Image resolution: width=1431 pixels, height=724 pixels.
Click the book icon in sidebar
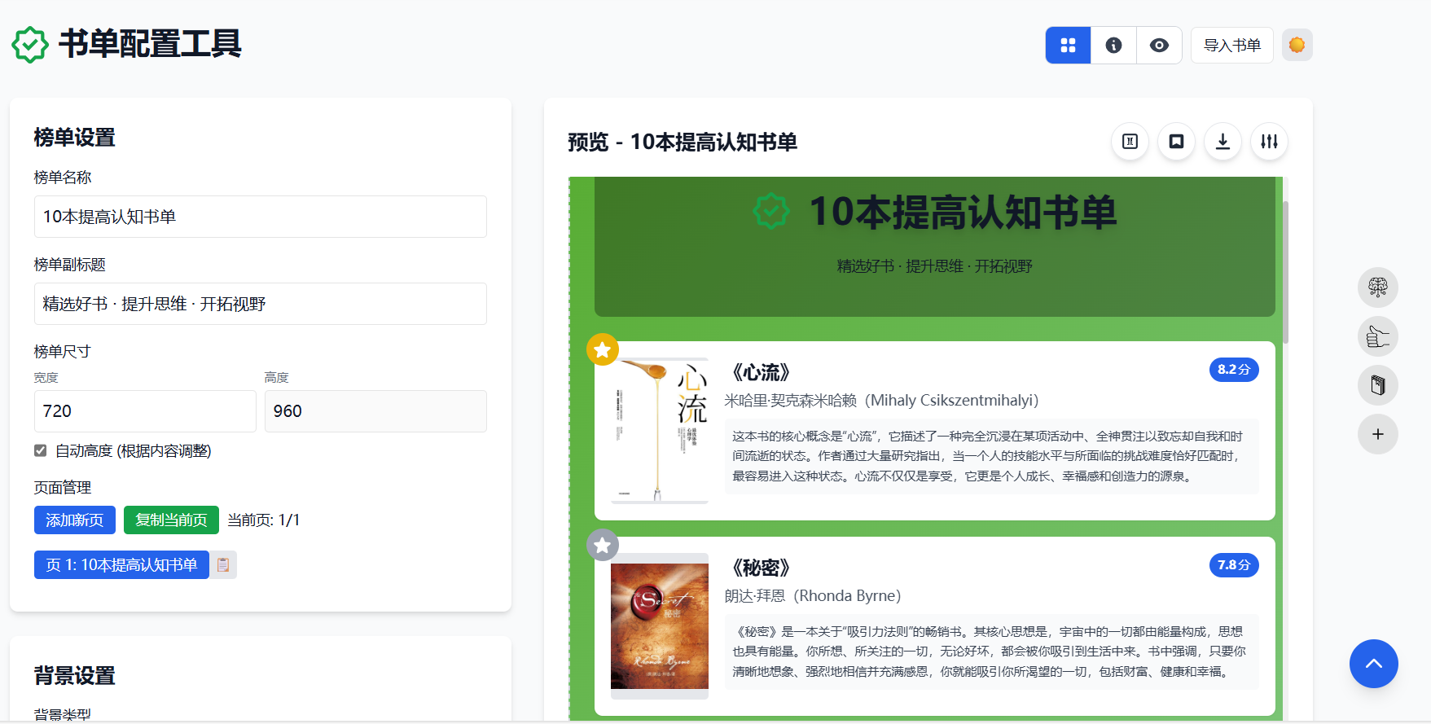pos(1377,385)
